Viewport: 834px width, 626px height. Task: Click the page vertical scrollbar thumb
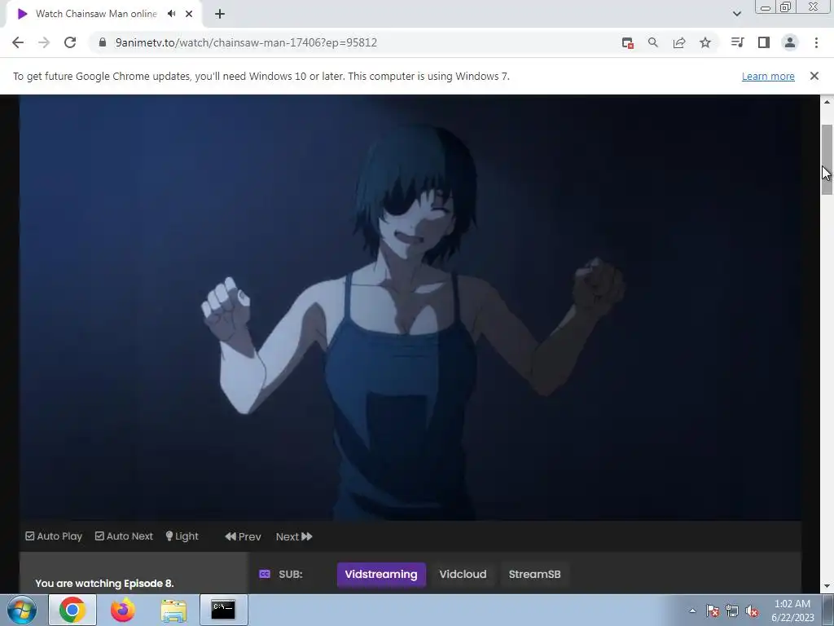tap(827, 160)
